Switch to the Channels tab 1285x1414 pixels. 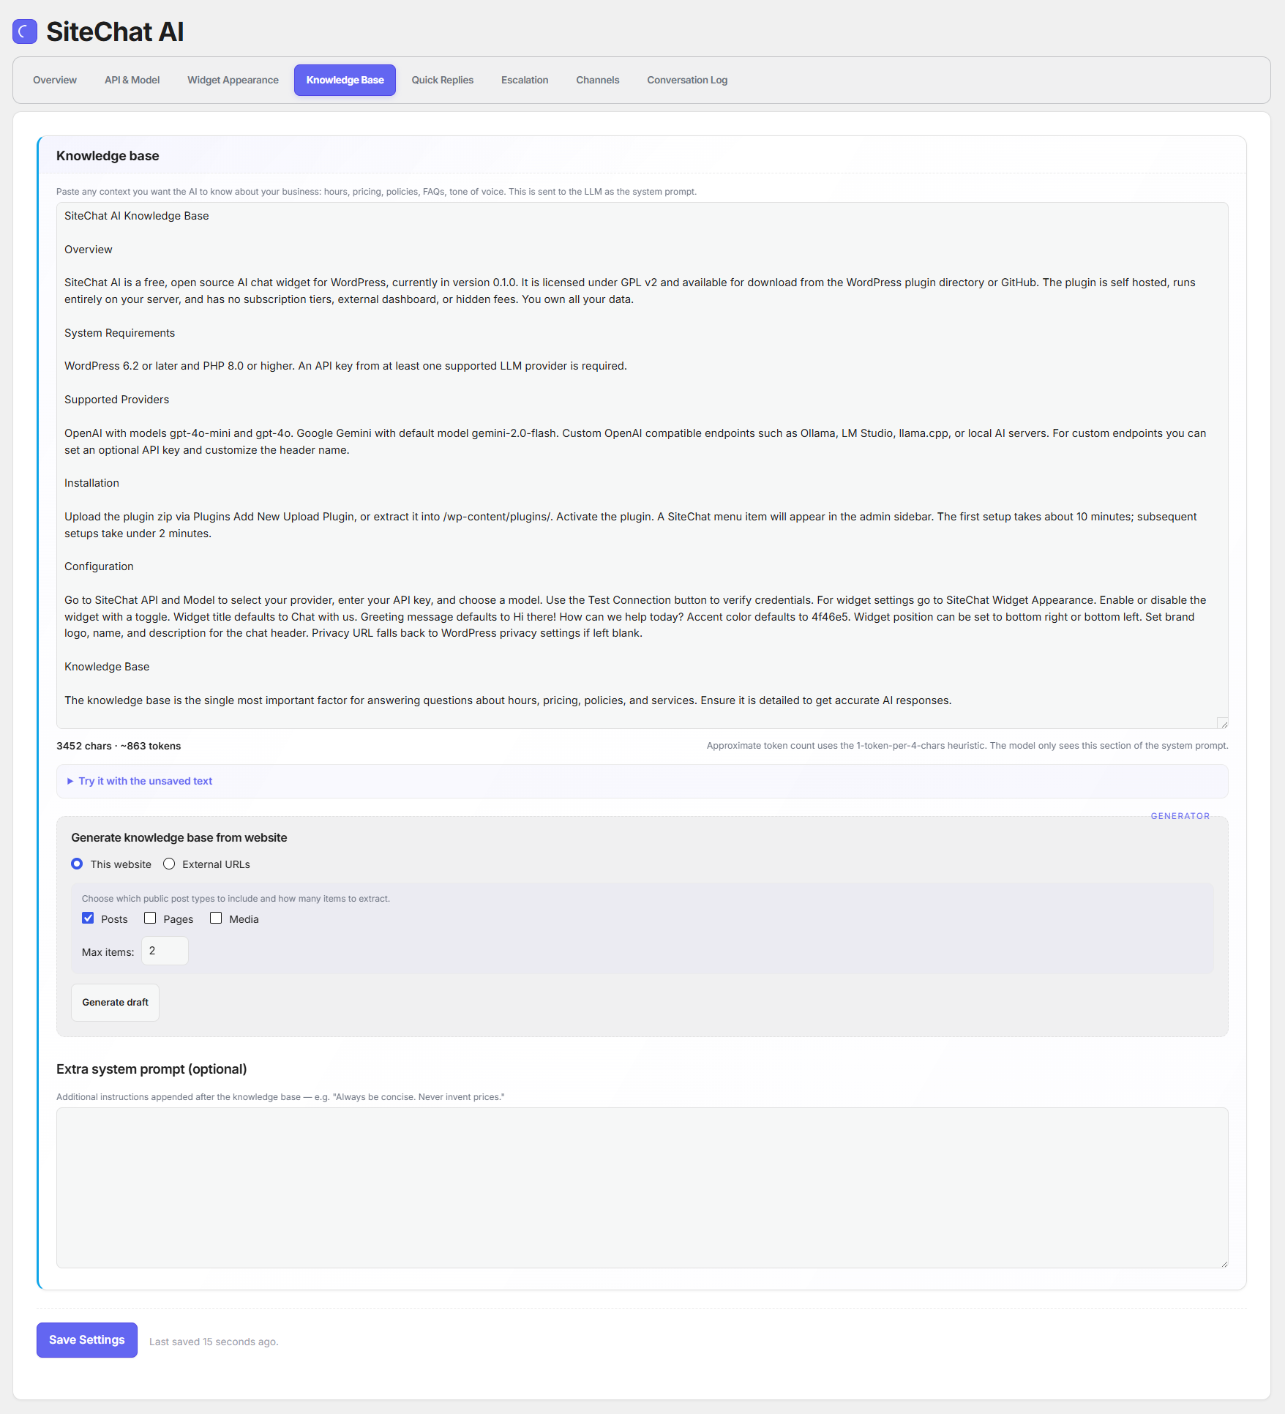(597, 80)
